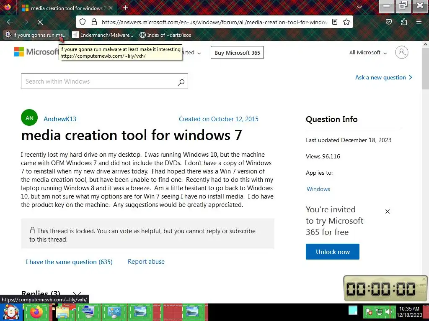Open the Santa-themed Start button
This screenshot has width=429, height=321.
(11, 312)
